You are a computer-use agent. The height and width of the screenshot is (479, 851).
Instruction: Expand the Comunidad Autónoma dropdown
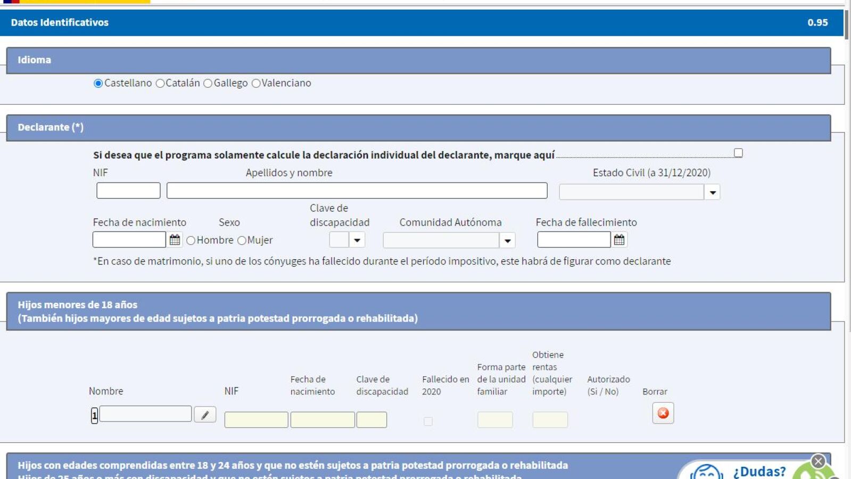pyautogui.click(x=507, y=241)
